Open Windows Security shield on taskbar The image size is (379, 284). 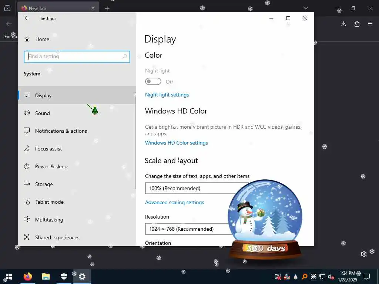pyautogui.click(x=64, y=277)
